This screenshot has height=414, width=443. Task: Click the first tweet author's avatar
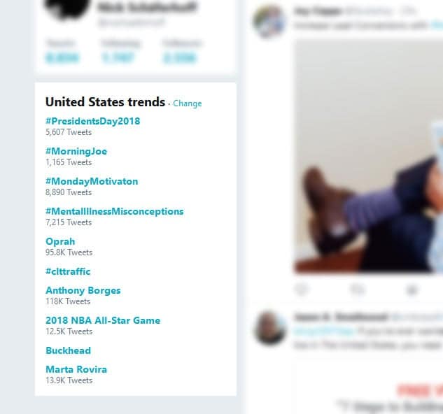(269, 21)
